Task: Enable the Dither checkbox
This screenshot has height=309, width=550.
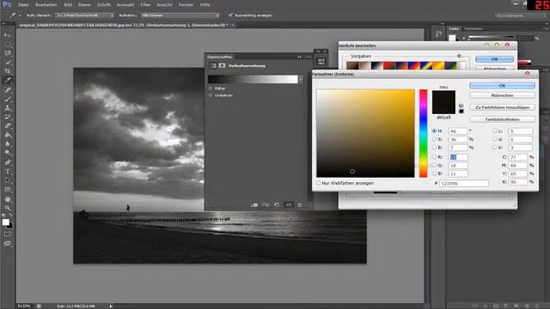Action: 211,88
